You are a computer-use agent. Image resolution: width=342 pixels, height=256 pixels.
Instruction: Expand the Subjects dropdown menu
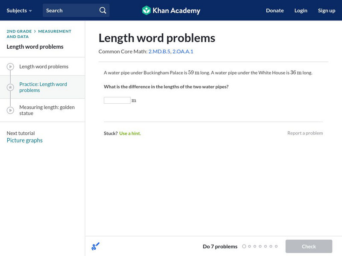(19, 10)
